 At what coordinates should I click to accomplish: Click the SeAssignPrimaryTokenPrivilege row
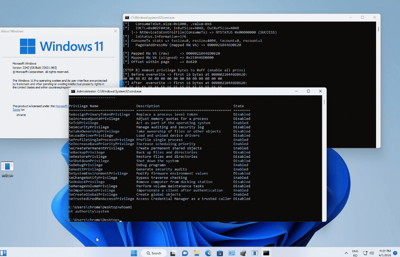(160, 114)
